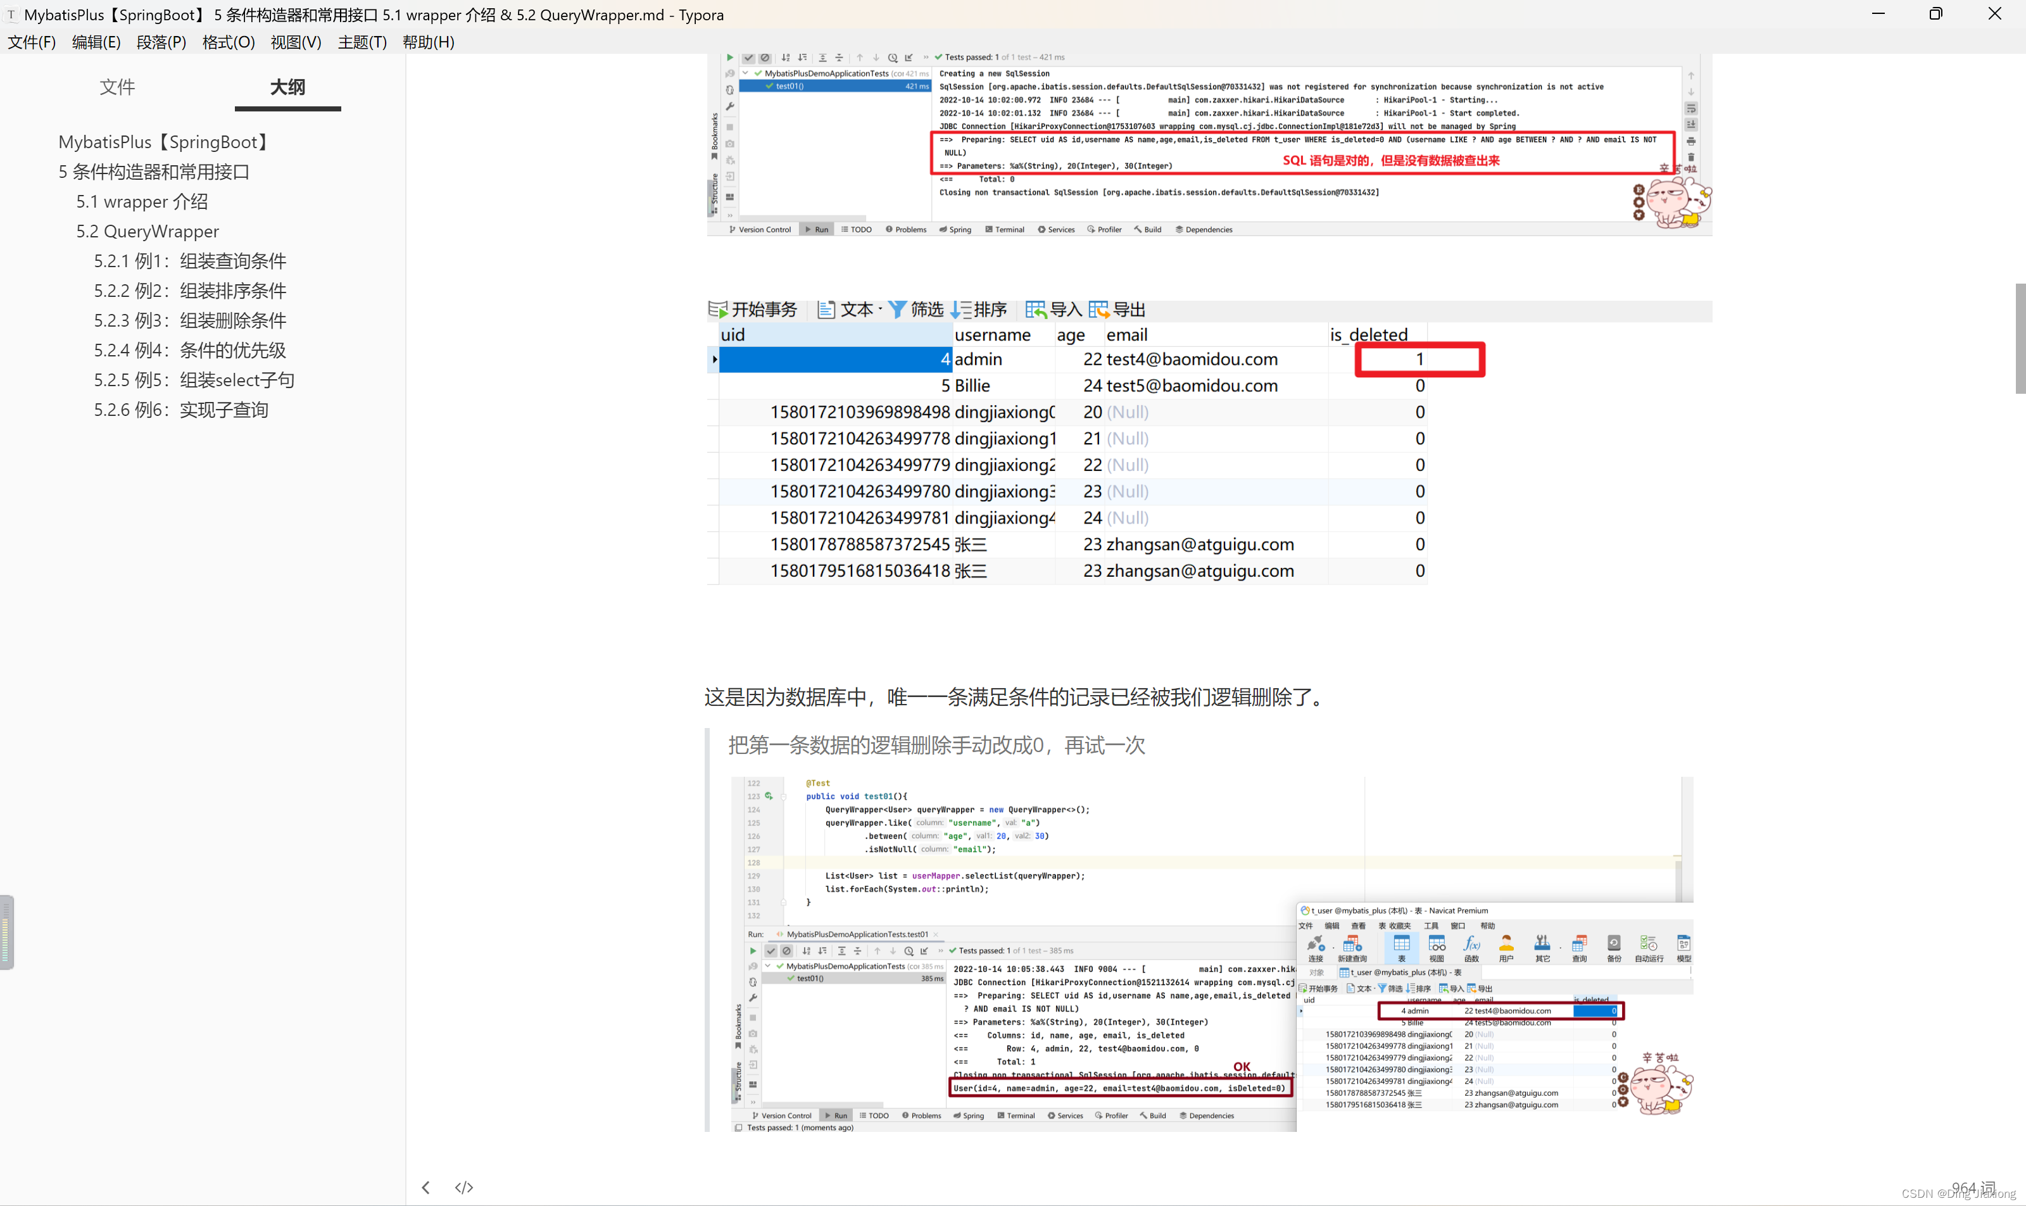2026x1206 pixels.
Task: Open the 段落(P) menu
Action: pyautogui.click(x=161, y=42)
